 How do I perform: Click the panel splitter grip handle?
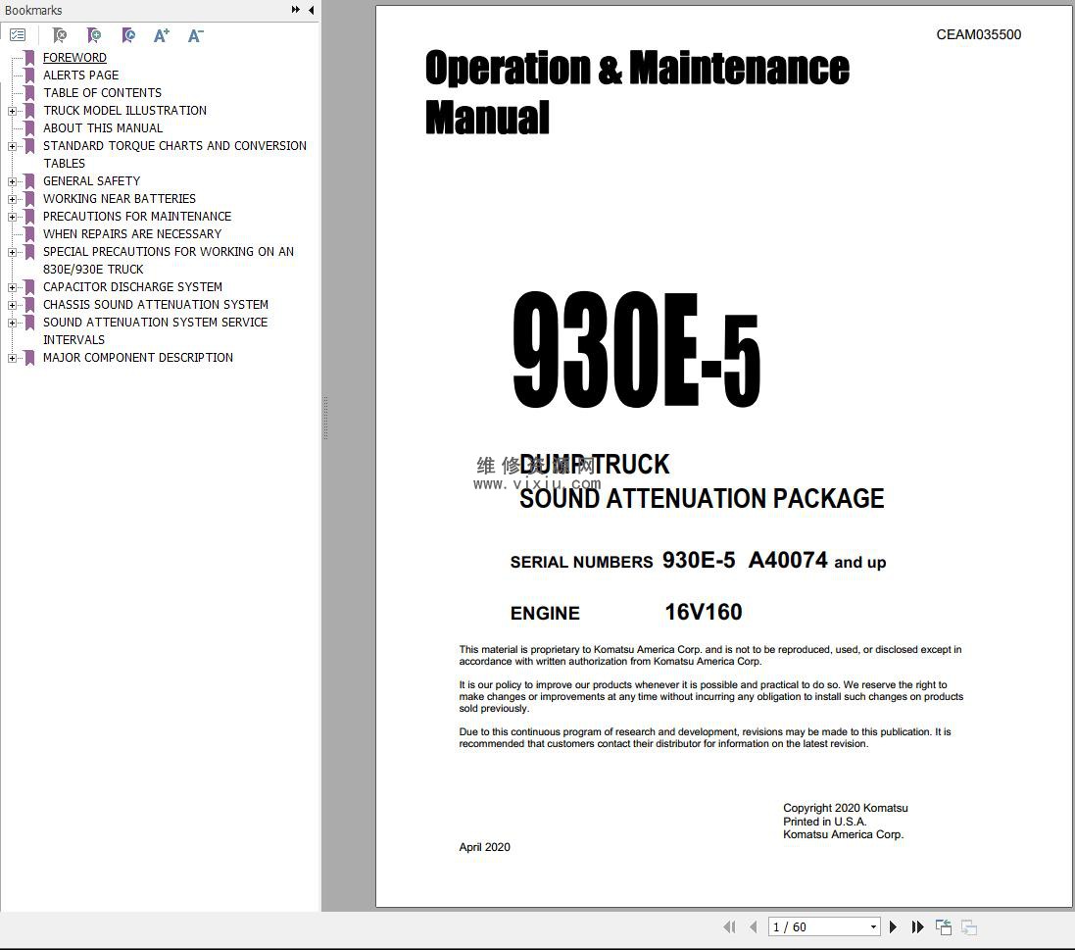pyautogui.click(x=325, y=417)
